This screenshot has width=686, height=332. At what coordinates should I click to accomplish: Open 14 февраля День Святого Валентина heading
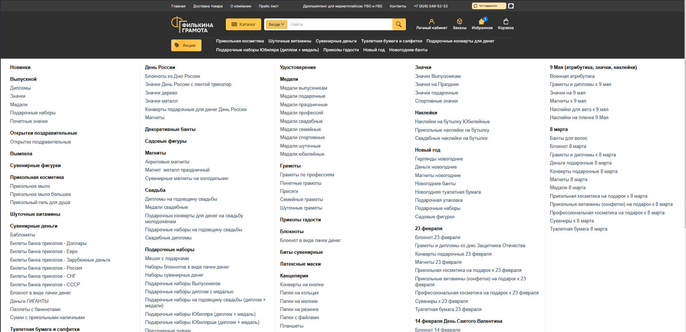coord(458,321)
